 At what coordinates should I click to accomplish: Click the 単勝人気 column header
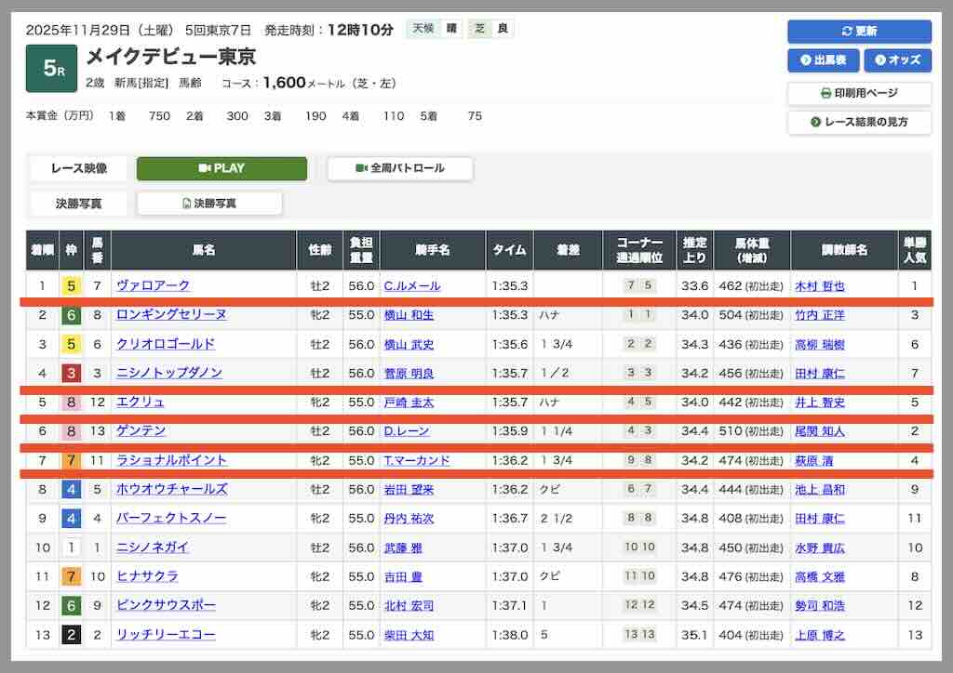pyautogui.click(x=914, y=250)
